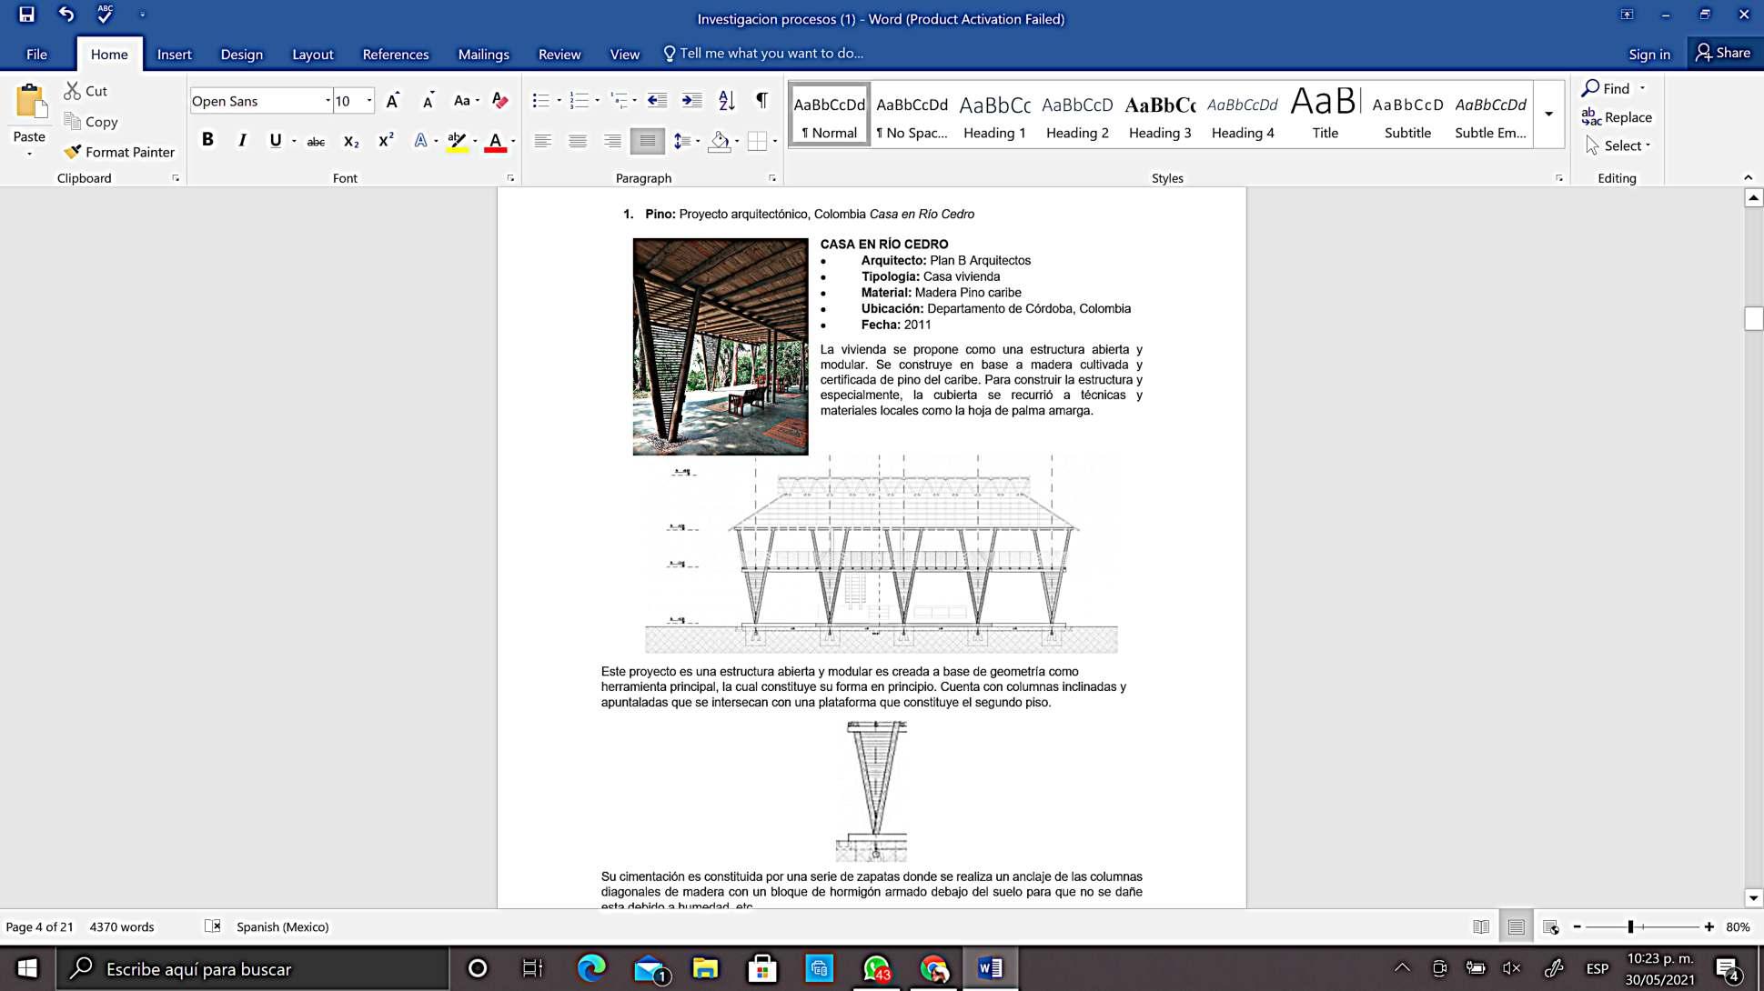The width and height of the screenshot is (1764, 991).
Task: Click the Sort paragraph icon
Action: (x=726, y=100)
